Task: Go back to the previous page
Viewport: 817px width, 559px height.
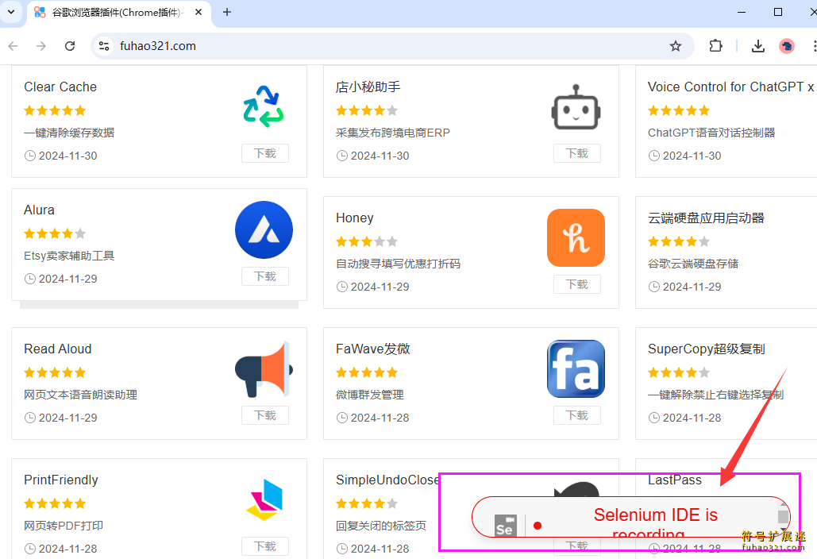Action: tap(13, 46)
